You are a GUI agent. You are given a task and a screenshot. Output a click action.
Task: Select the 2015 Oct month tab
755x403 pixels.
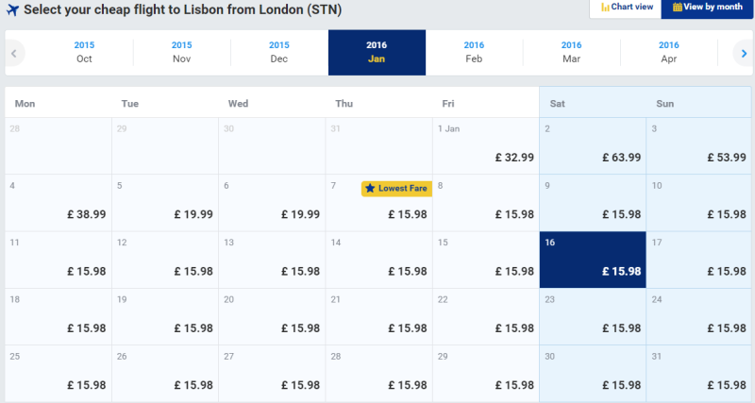pyautogui.click(x=84, y=52)
